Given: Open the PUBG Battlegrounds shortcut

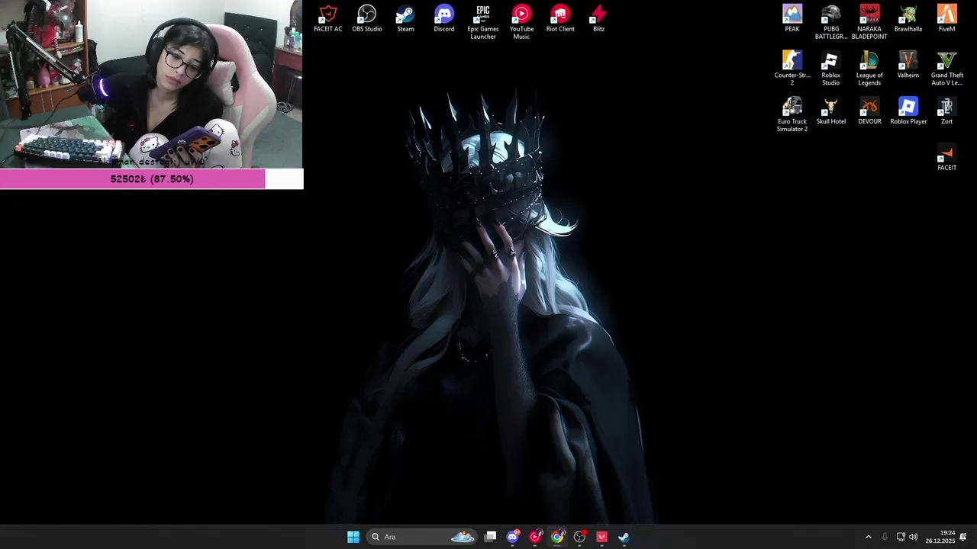Looking at the screenshot, I should click(830, 22).
